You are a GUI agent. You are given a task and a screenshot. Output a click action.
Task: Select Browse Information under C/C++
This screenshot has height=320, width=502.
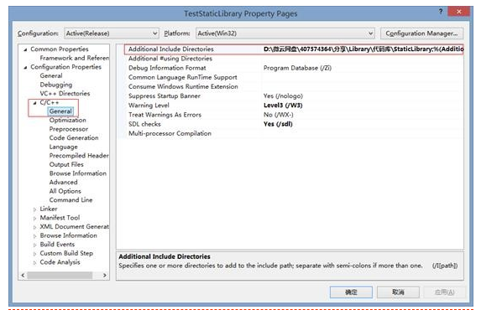[x=78, y=173]
